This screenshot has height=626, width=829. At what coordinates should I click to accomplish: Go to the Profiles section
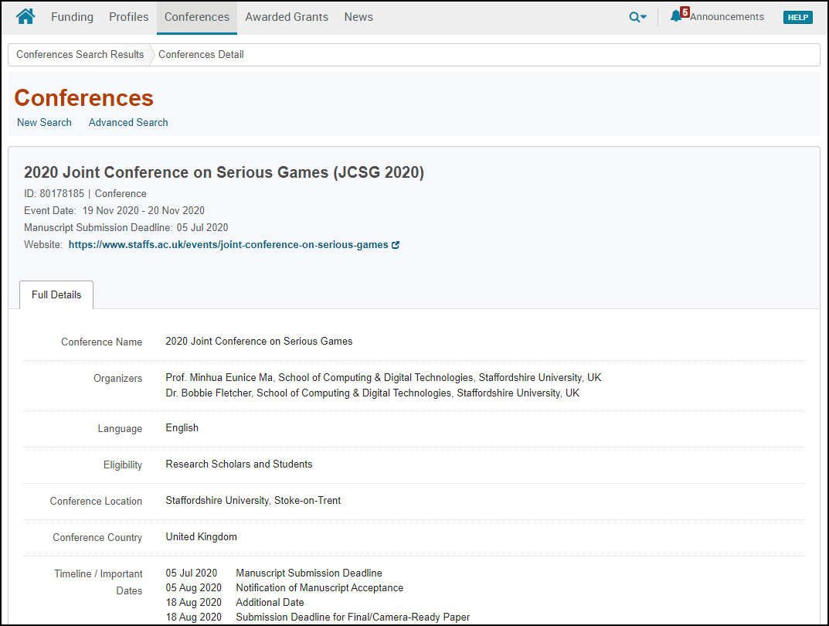(x=128, y=17)
